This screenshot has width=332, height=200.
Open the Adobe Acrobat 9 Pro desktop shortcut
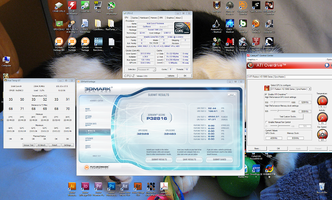pyautogui.click(x=164, y=189)
